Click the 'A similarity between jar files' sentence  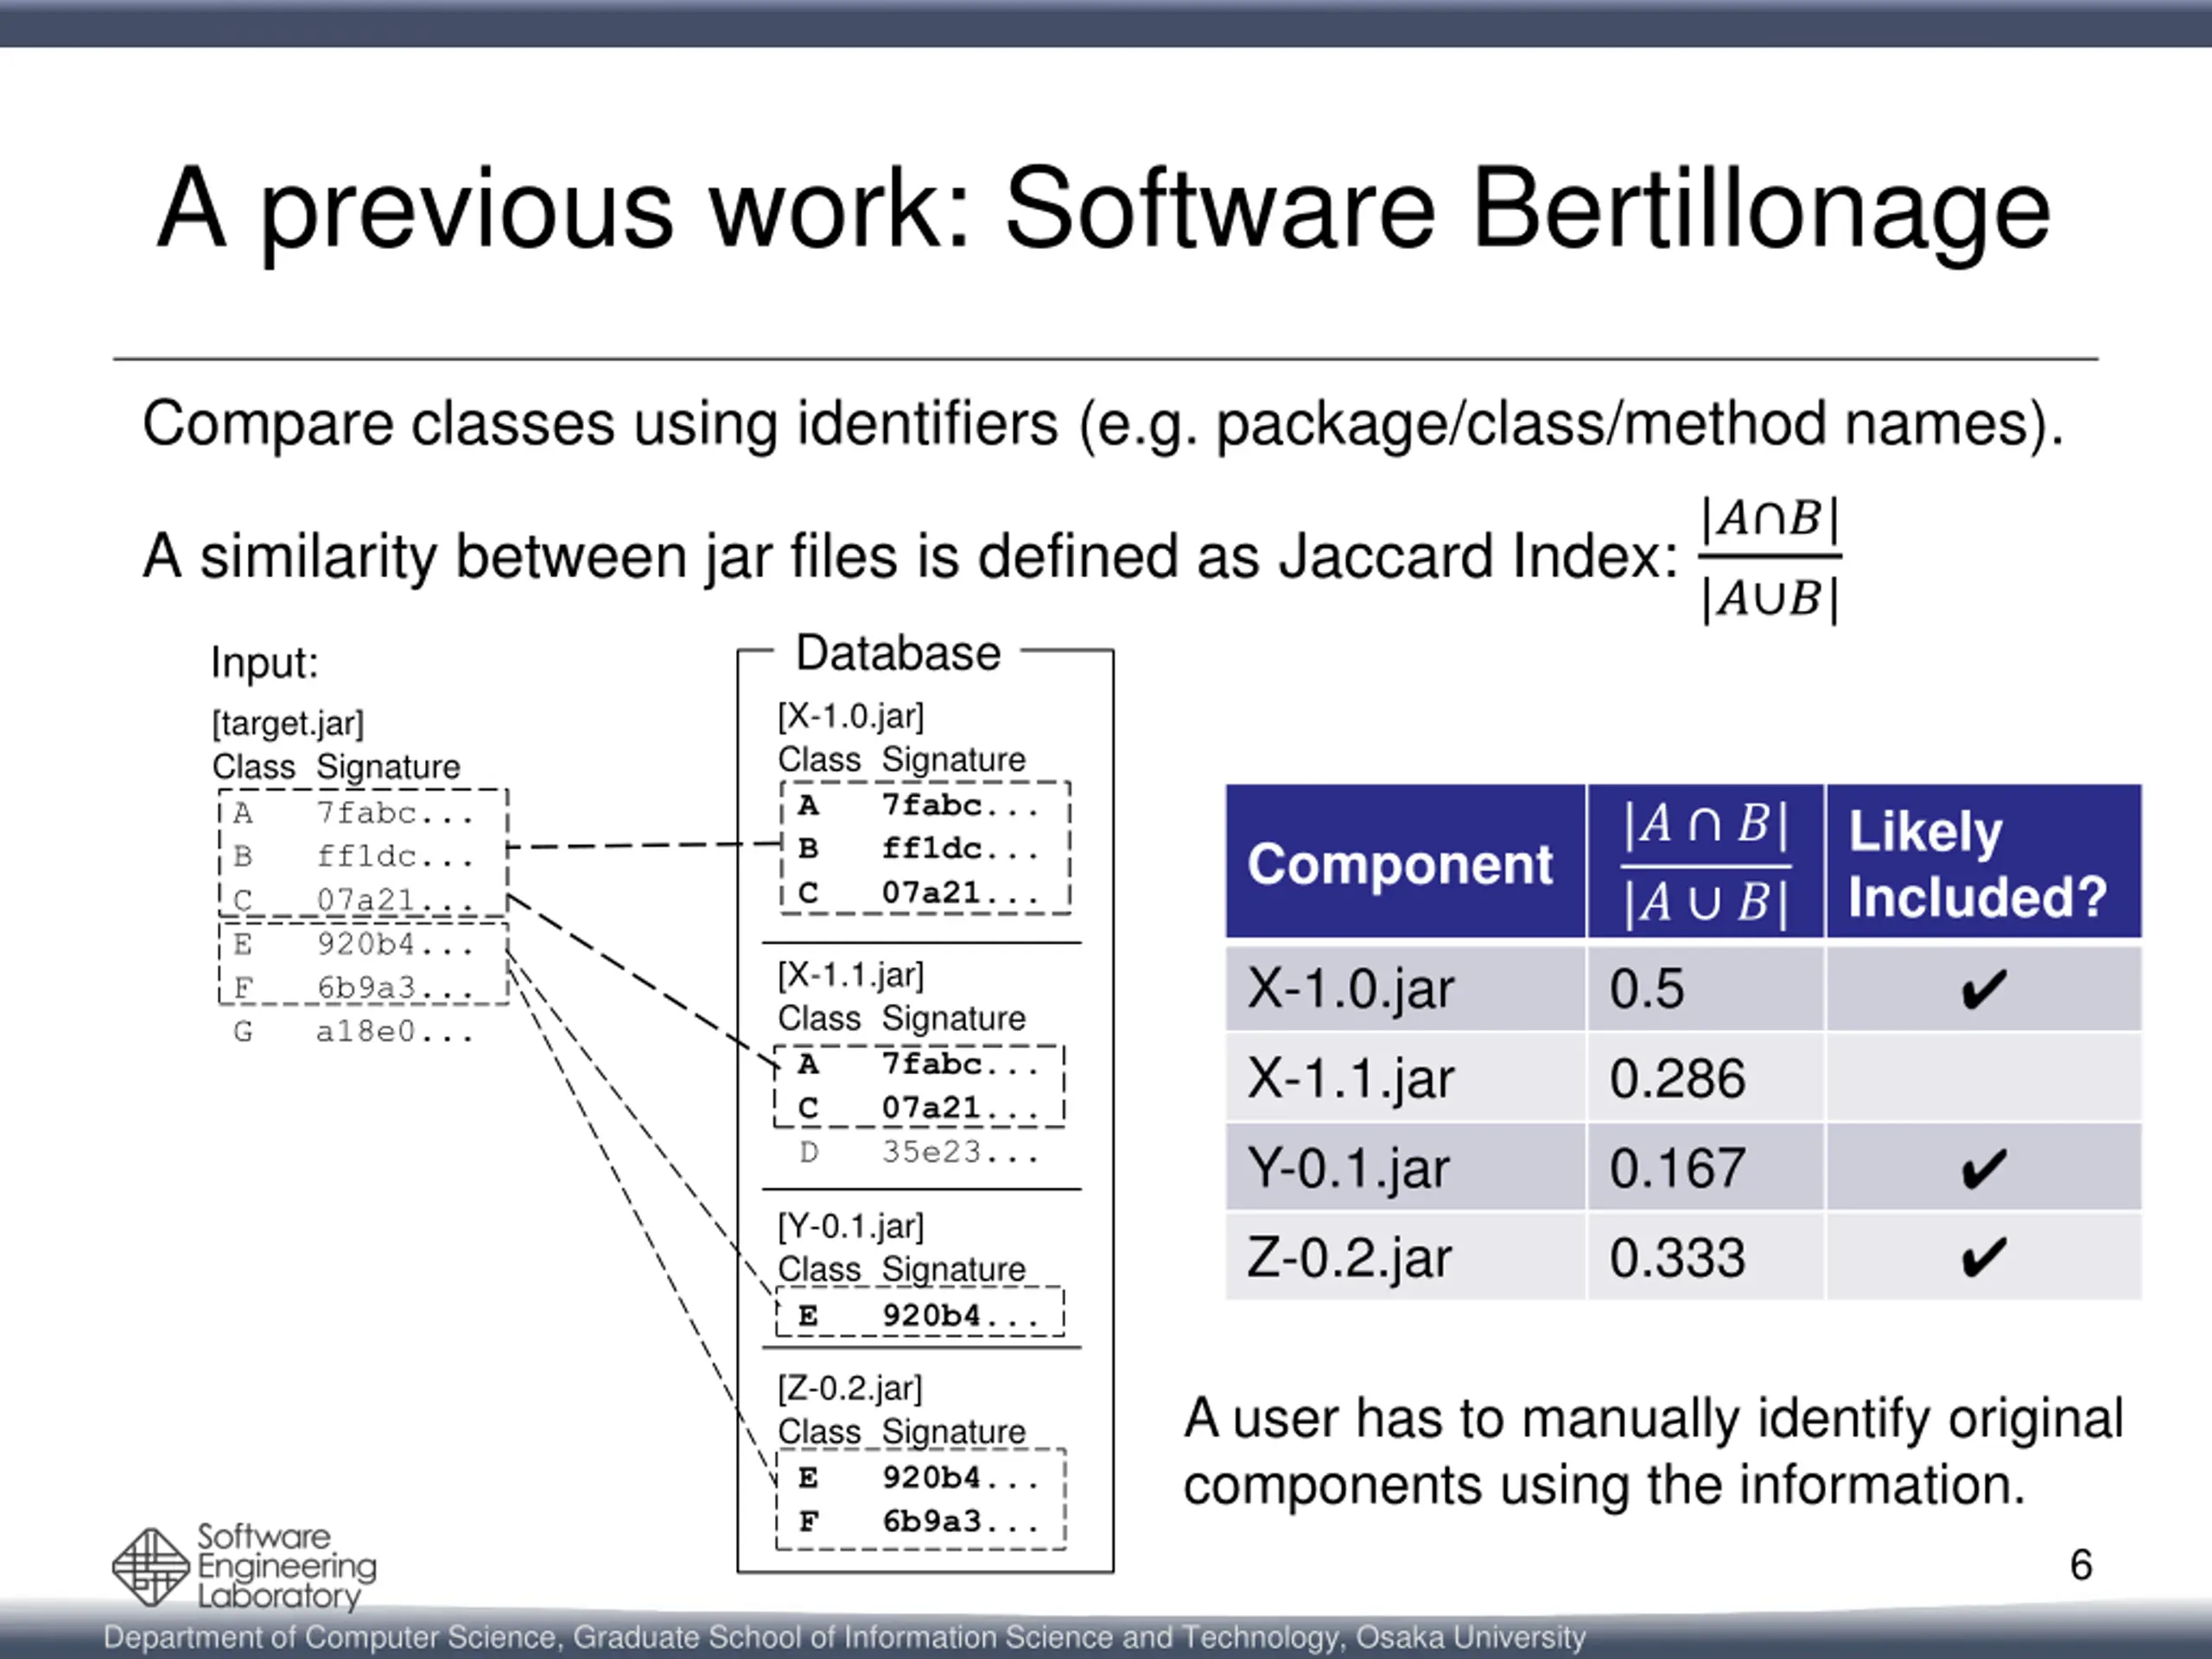point(909,556)
